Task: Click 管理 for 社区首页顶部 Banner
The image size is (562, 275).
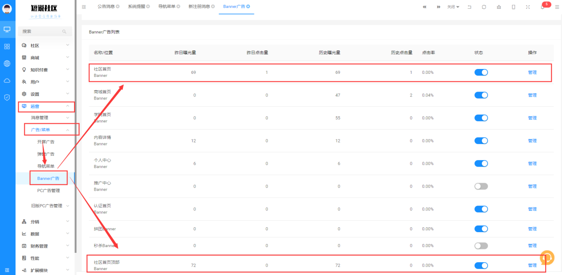Action: [x=532, y=266]
